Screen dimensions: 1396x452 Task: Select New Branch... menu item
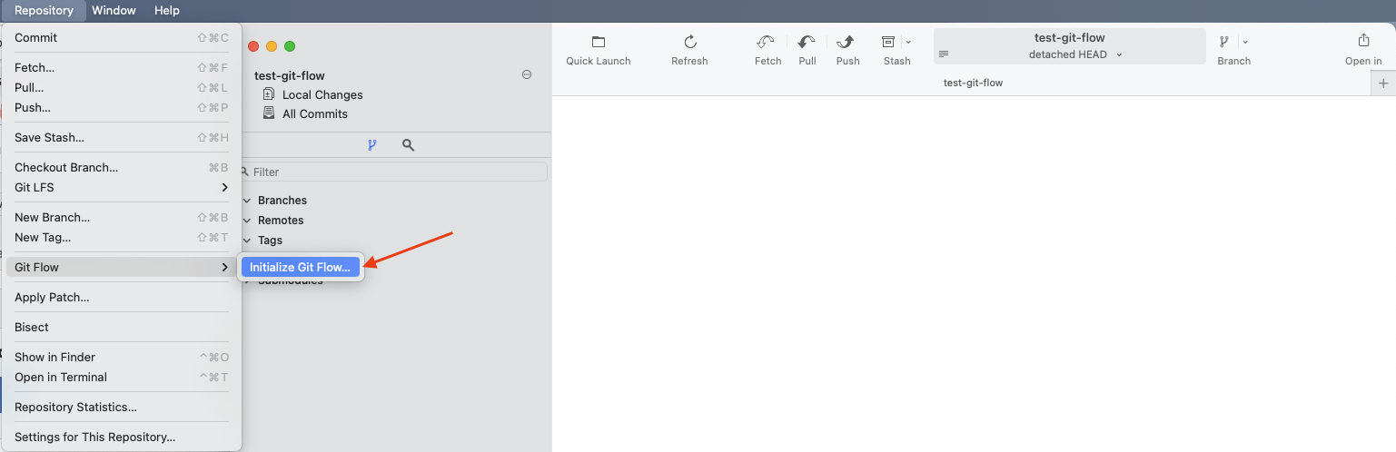(122, 218)
